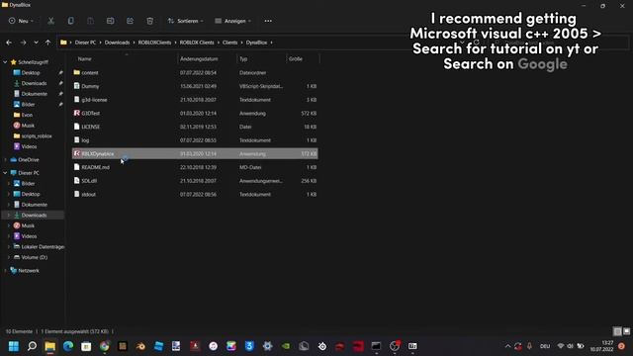This screenshot has height=356, width=633.
Task: Open Microsoft Edge from the taskbar
Action: [68, 346]
